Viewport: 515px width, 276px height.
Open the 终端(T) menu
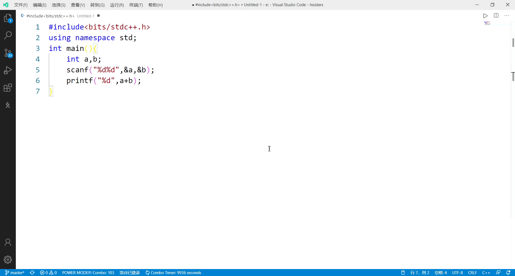[136, 5]
